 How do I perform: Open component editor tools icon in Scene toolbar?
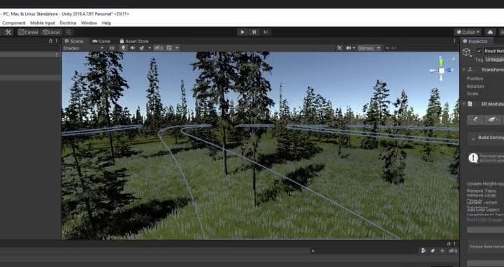click(x=340, y=48)
